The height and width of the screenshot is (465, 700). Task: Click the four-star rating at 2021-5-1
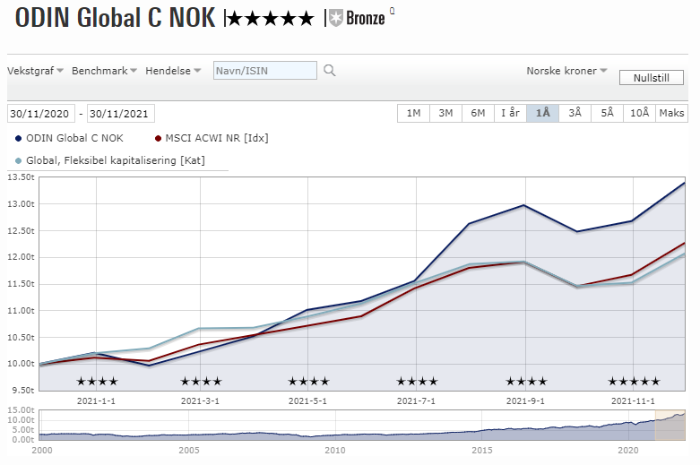[x=308, y=382]
